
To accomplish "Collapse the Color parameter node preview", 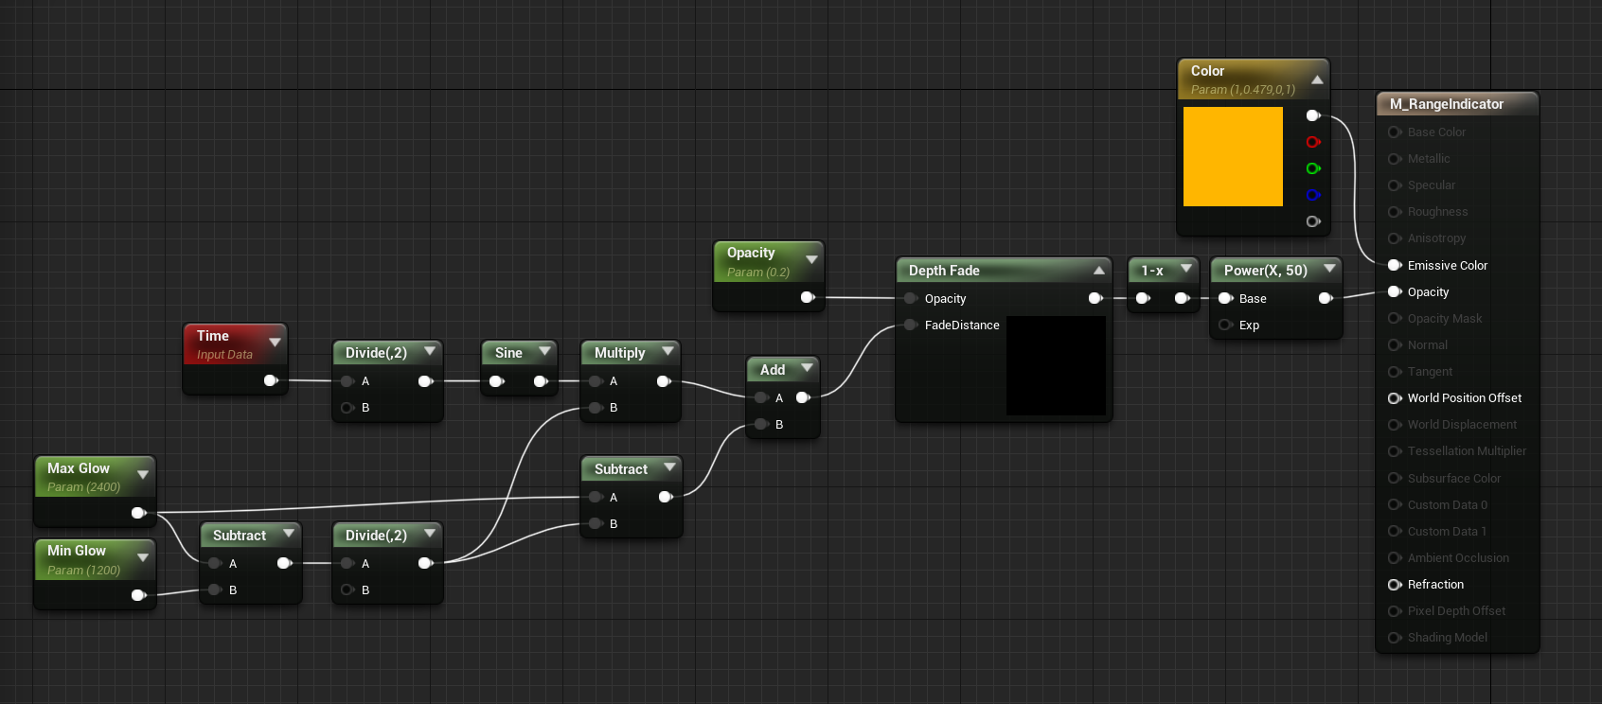I will [1317, 79].
